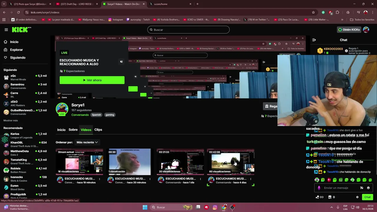Click the Spanish tag
377x212 pixels.
(x=96, y=115)
